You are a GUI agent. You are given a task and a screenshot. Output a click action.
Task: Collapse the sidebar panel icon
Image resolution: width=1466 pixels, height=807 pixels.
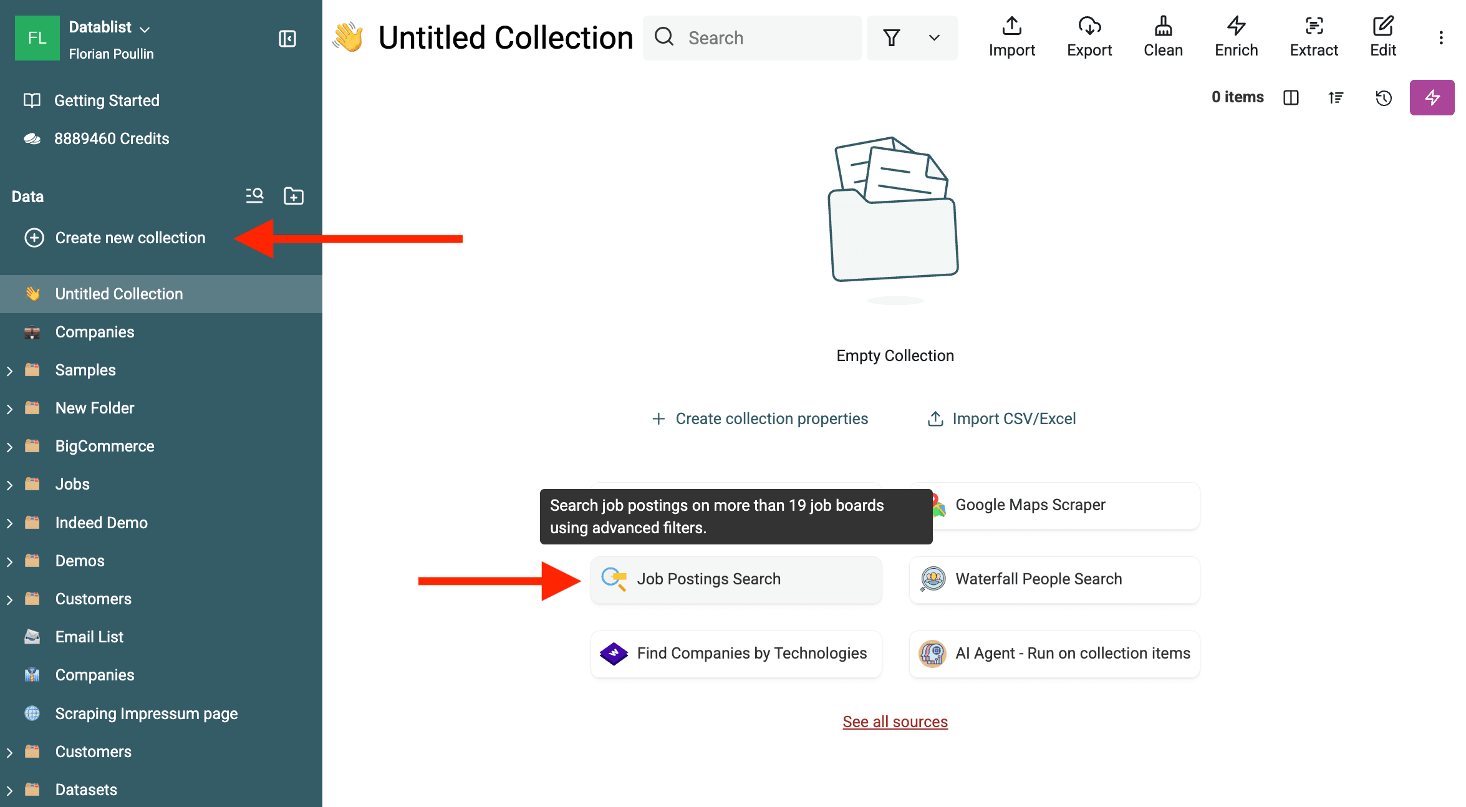tap(287, 39)
